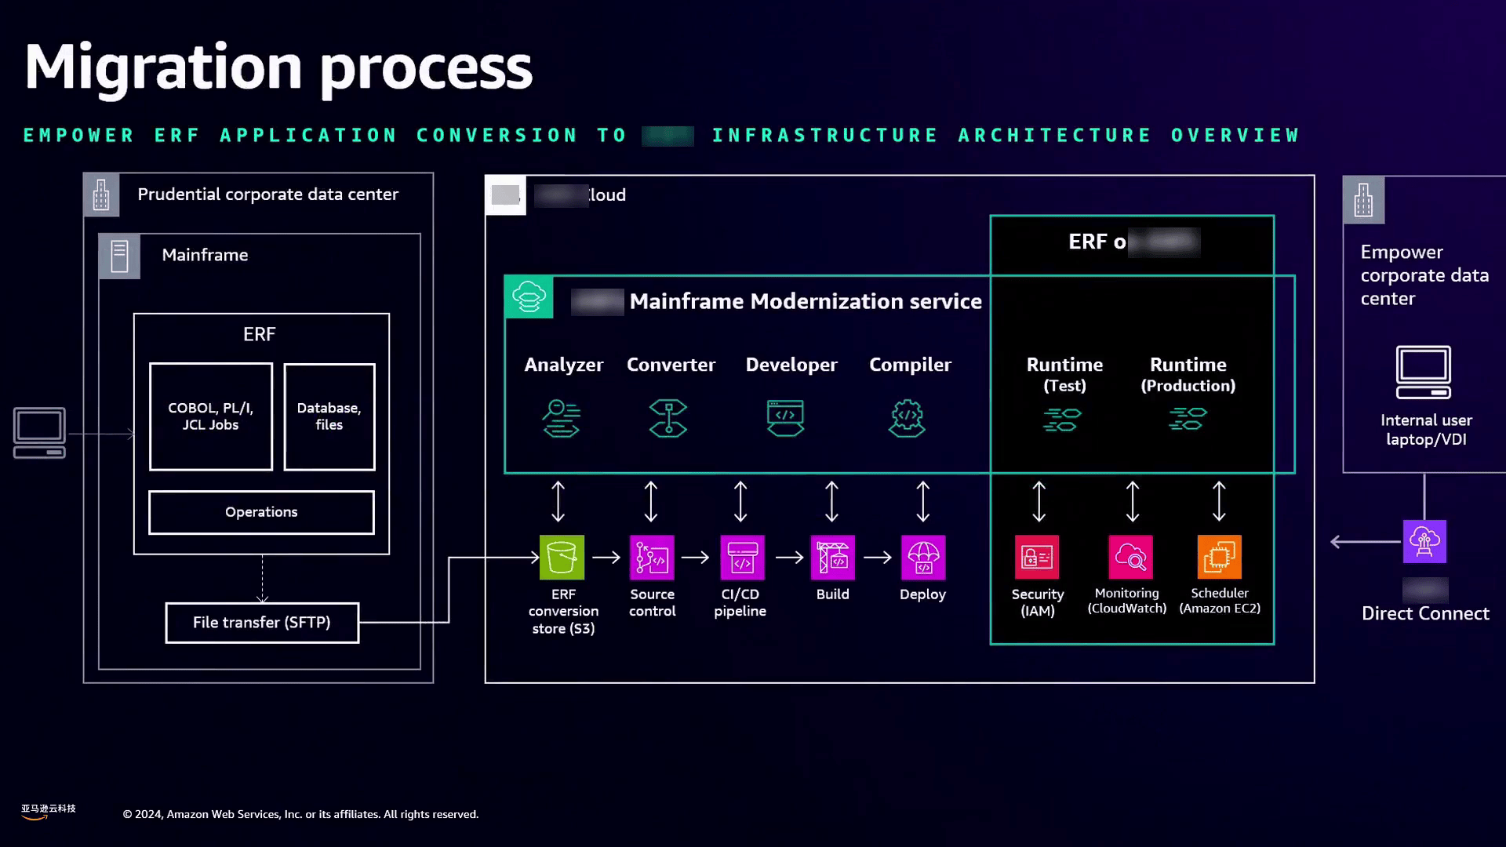Click the Deploy label
The height and width of the screenshot is (847, 1506).
(x=922, y=595)
